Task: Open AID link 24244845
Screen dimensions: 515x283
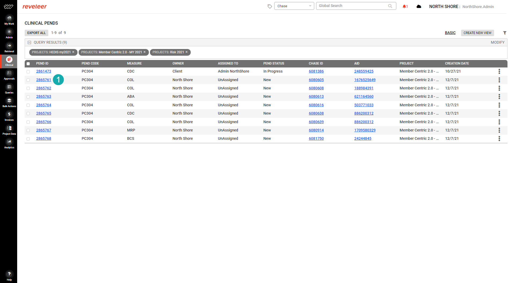Action: pos(363,138)
